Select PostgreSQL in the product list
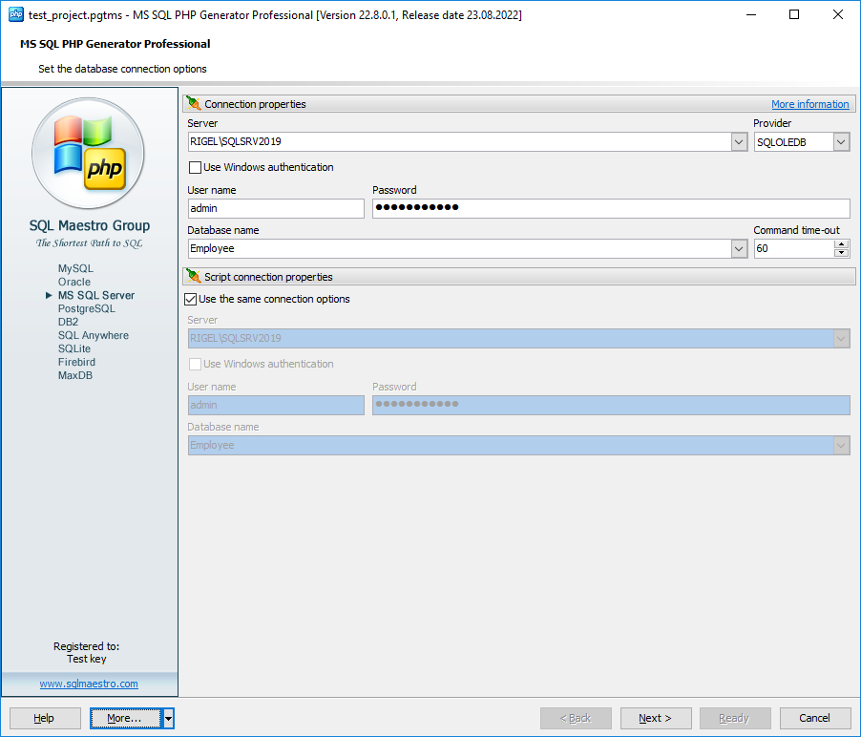 pos(86,309)
